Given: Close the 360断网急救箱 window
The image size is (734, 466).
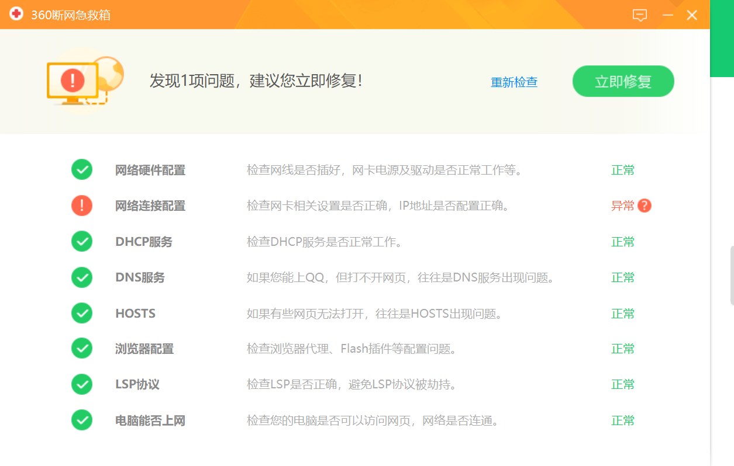Looking at the screenshot, I should pos(692,15).
